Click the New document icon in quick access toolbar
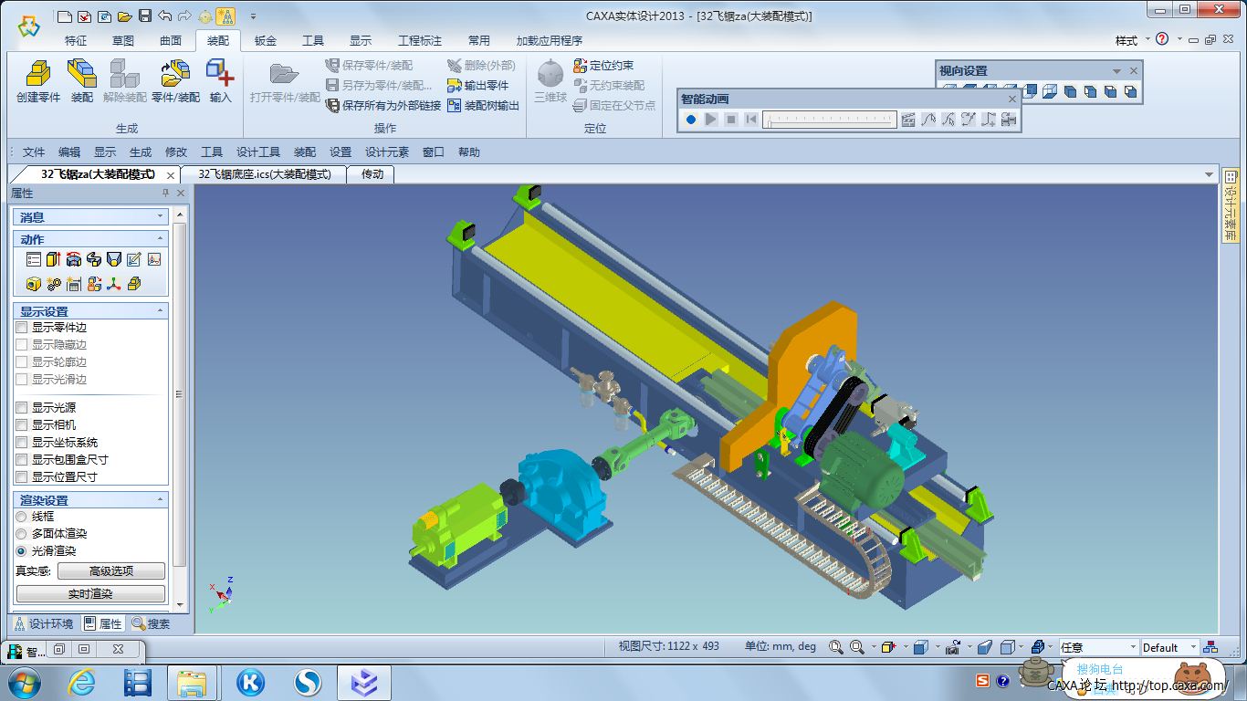Image resolution: width=1247 pixels, height=701 pixels. 64,16
